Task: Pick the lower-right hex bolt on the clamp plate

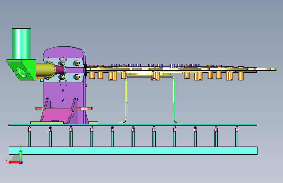Action: point(76,77)
